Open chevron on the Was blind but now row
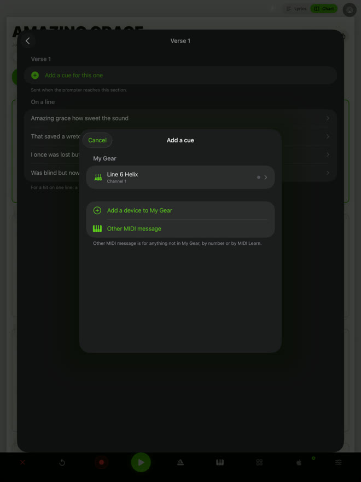Image resolution: width=361 pixels, height=482 pixels. [x=328, y=173]
